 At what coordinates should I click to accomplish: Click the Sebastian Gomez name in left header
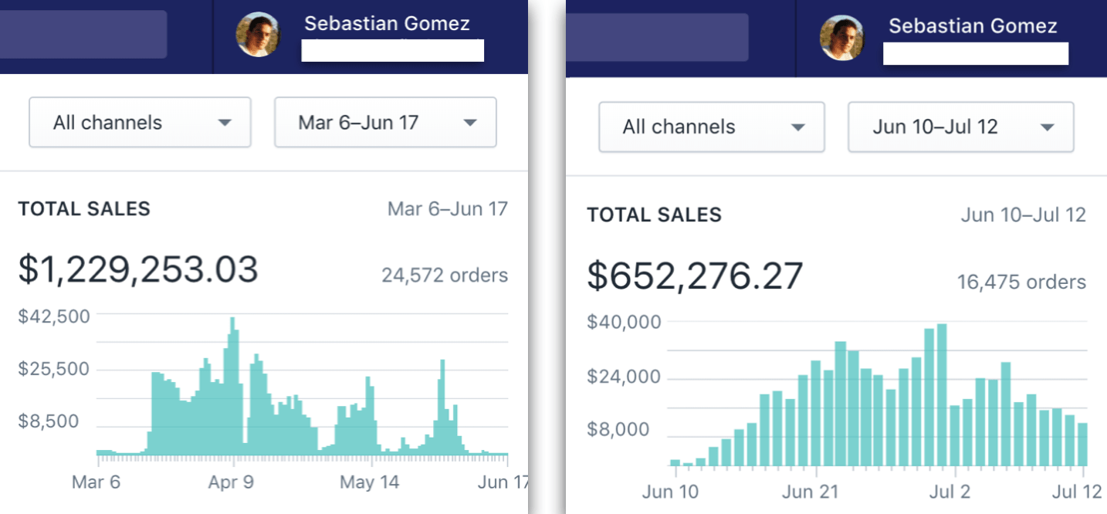click(387, 24)
